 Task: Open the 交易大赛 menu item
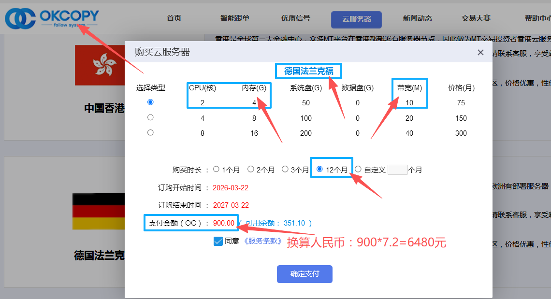click(476, 19)
